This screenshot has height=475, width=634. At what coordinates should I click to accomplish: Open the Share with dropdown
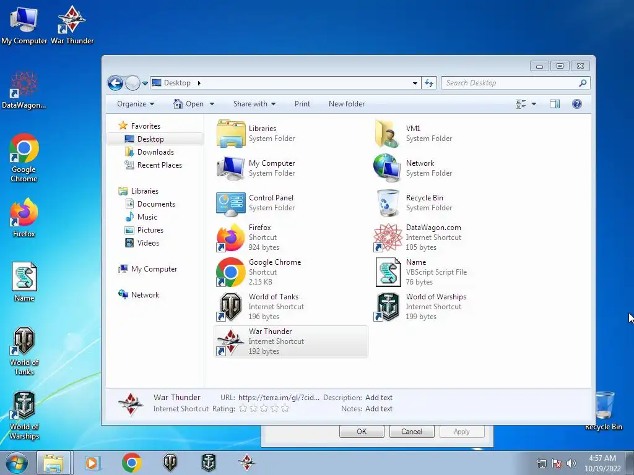254,104
